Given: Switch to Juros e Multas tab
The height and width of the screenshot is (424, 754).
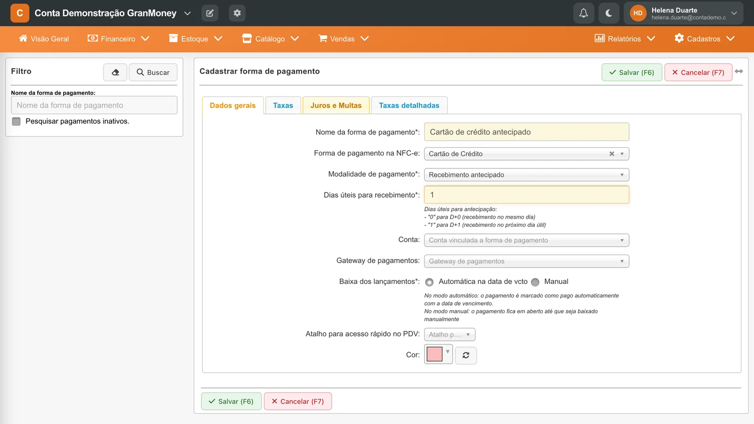Looking at the screenshot, I should pos(336,105).
